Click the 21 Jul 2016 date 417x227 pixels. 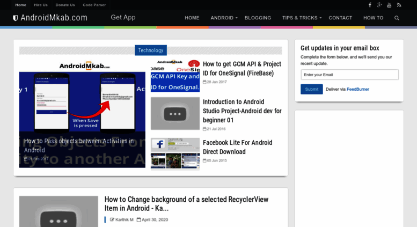216,129
